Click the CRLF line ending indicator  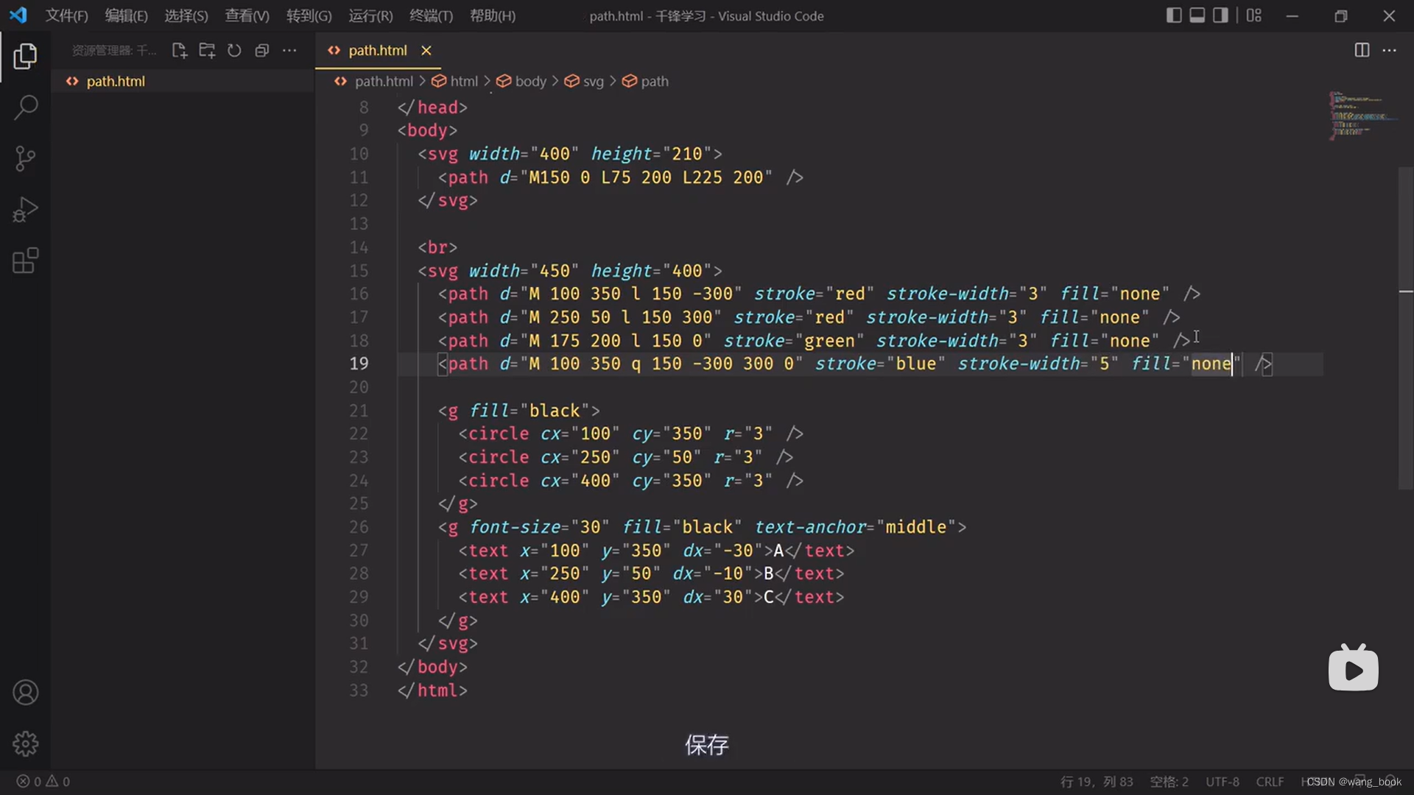point(1270,781)
